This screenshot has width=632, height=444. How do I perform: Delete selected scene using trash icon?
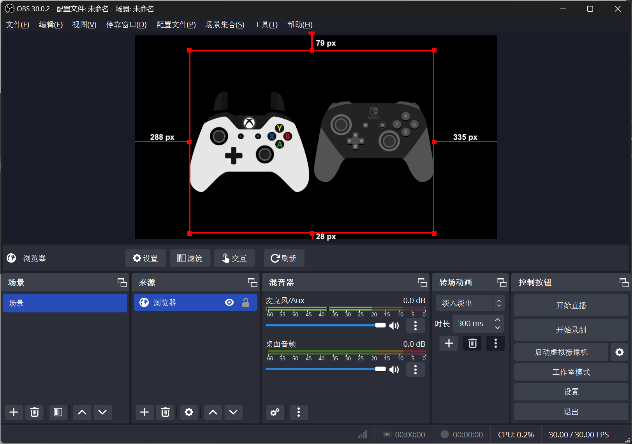34,412
